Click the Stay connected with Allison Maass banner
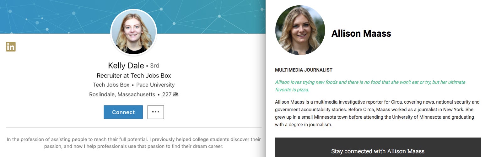The width and height of the screenshot is (485, 157). coord(378,151)
